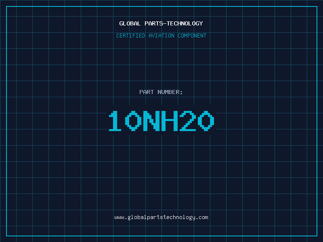
Task: Select the CERTIFIED AVIATION COMPONENT subtitle
Action: (x=161, y=35)
